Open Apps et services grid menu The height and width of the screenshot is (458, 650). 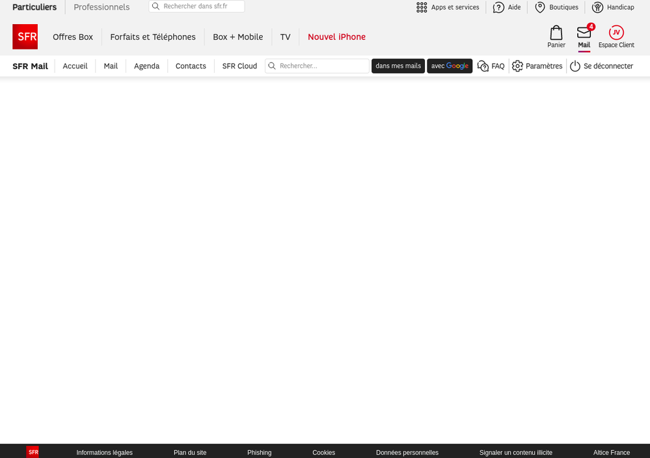pyautogui.click(x=422, y=7)
